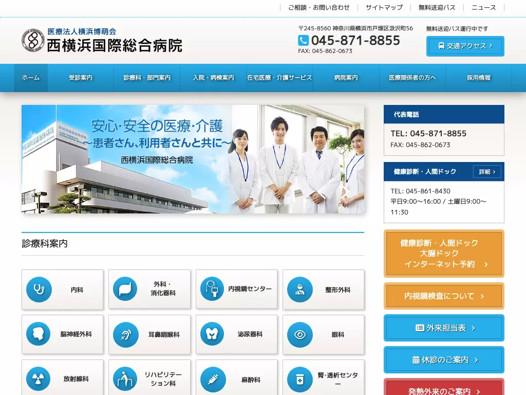Screen dimensions: 526x395
Task: Open the 採用情報 menu item
Action: [x=479, y=78]
